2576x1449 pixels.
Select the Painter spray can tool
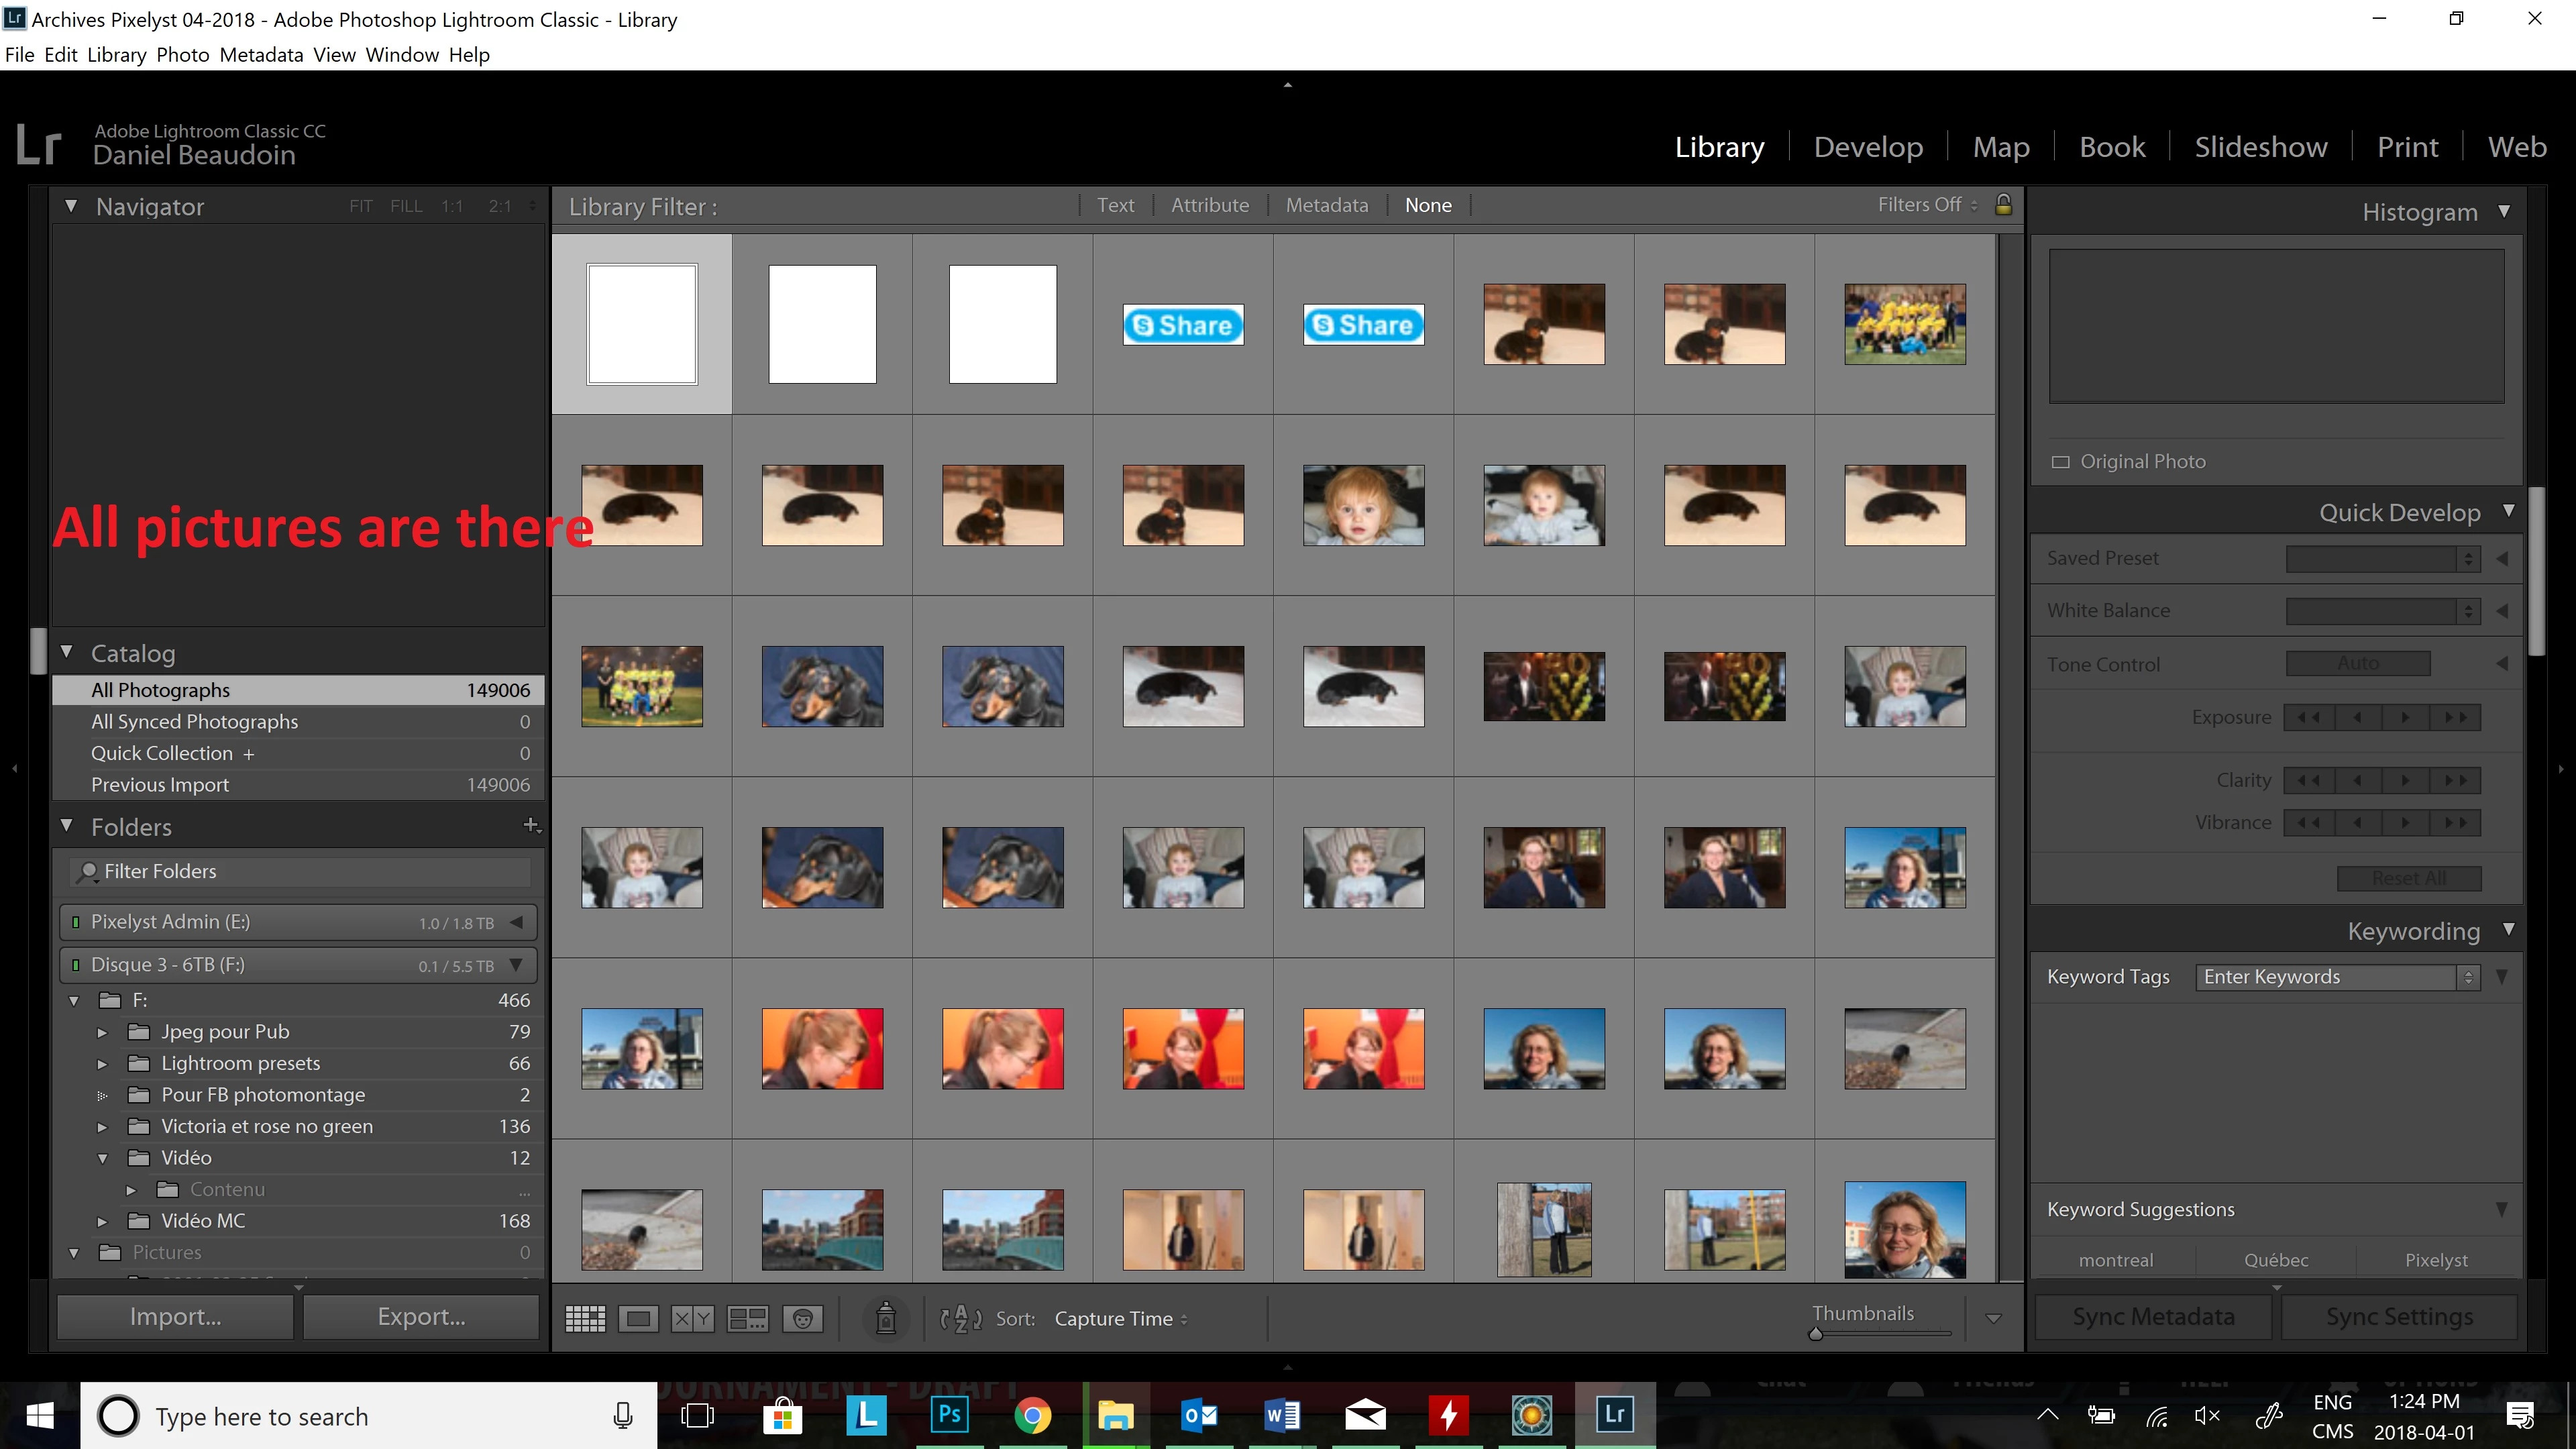[x=885, y=1318]
